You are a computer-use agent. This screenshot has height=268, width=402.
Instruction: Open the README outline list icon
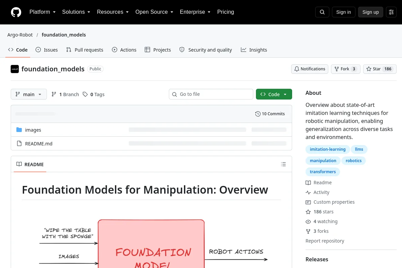coord(283,164)
